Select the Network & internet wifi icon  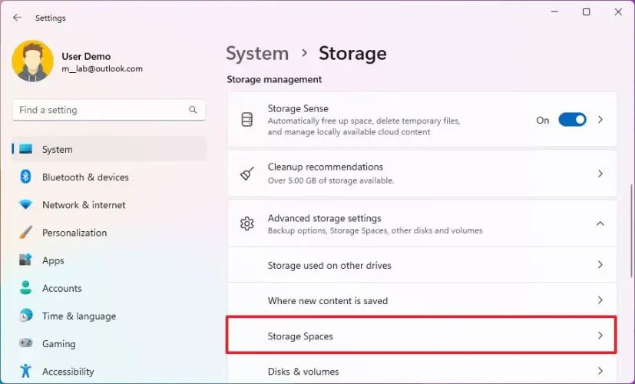(x=26, y=205)
